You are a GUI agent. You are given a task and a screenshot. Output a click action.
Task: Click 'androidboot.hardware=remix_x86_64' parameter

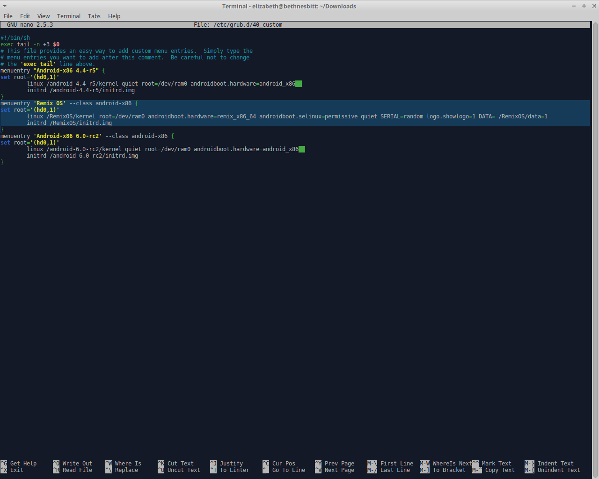(x=202, y=116)
